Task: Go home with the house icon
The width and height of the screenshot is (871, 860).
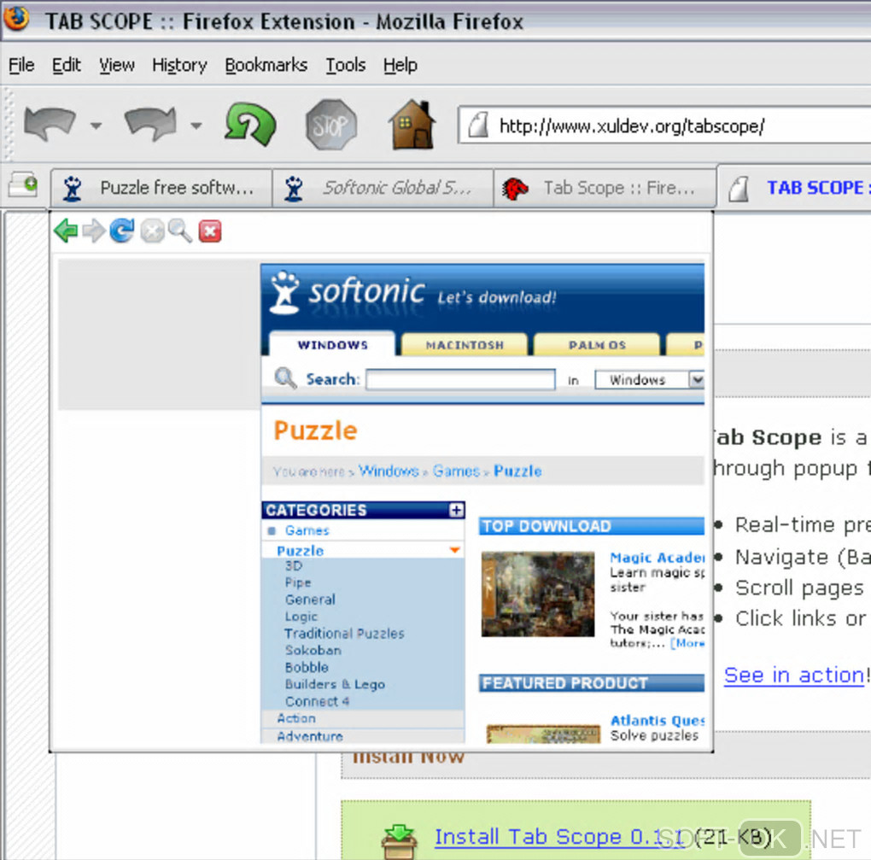Action: (x=412, y=124)
